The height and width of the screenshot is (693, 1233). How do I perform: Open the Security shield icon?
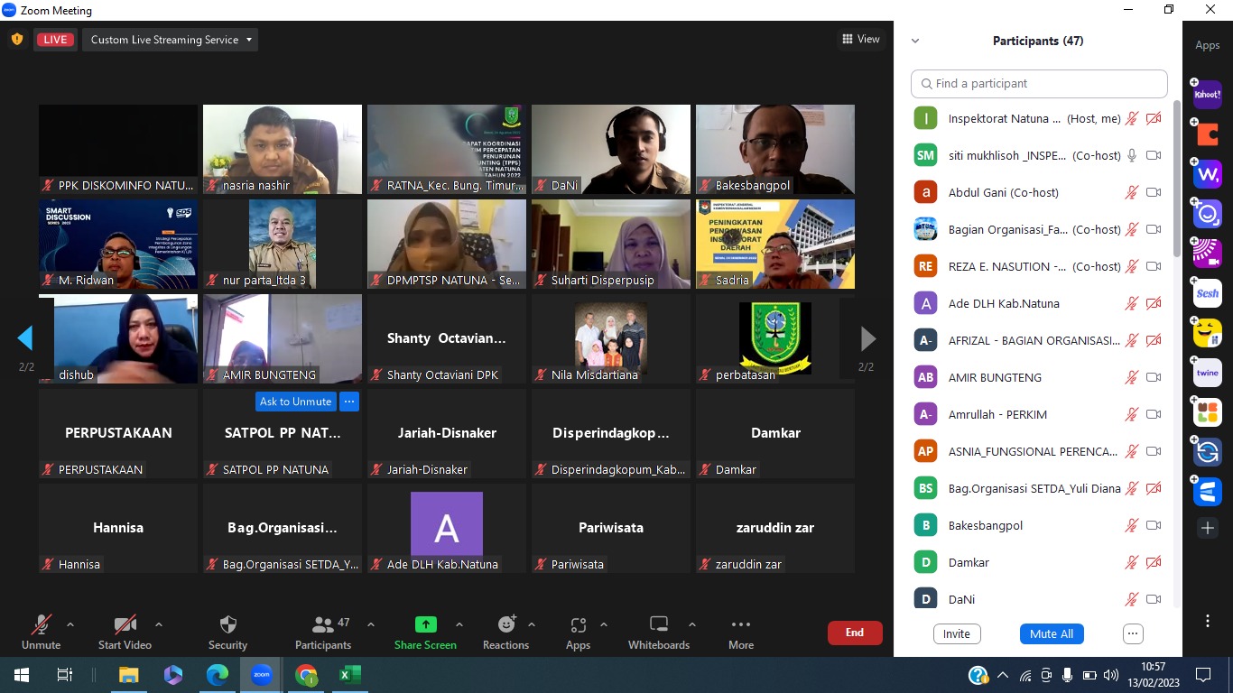pos(227,625)
